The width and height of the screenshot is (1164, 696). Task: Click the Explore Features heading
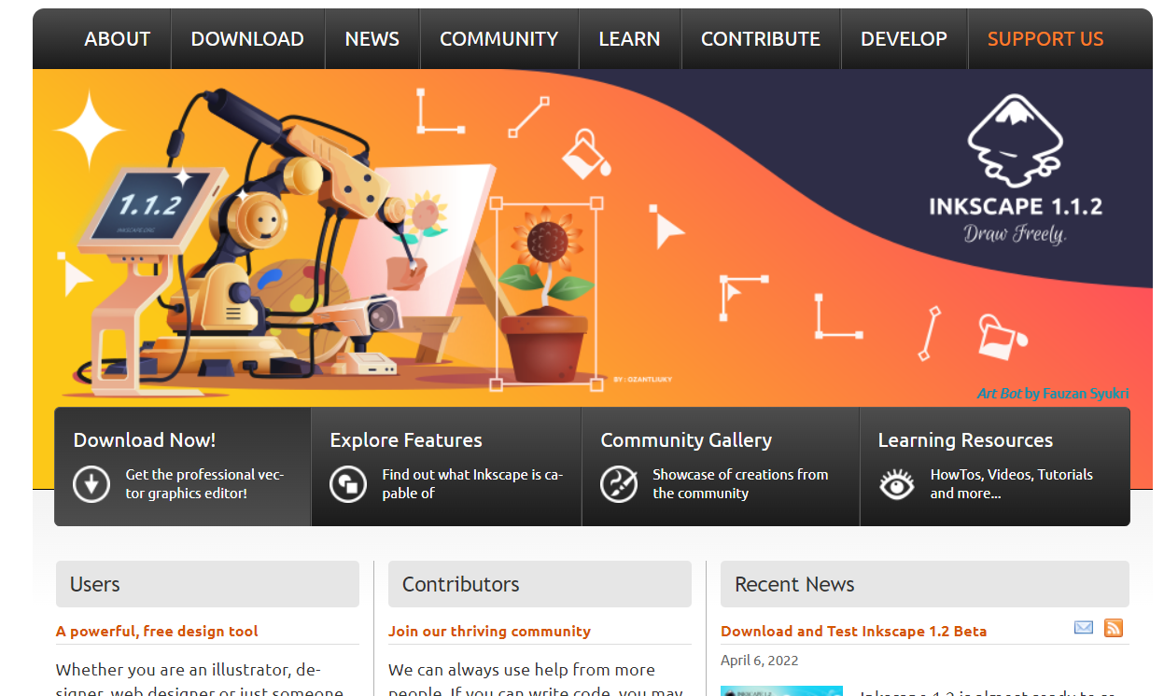tap(406, 440)
